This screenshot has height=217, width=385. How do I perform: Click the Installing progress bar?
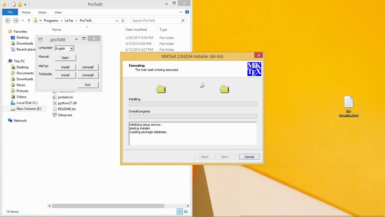193,104
